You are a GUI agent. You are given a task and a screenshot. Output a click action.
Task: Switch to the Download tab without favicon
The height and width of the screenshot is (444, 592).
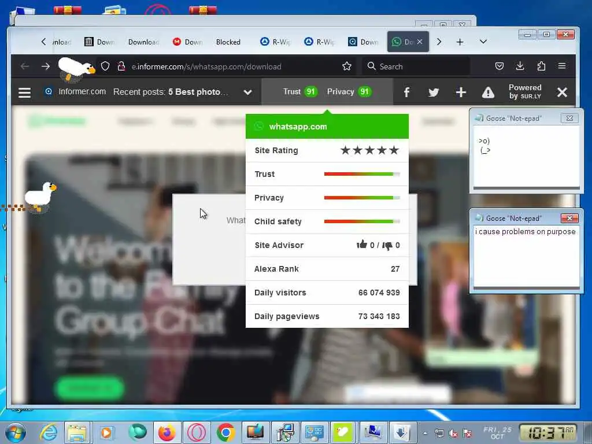pos(143,42)
